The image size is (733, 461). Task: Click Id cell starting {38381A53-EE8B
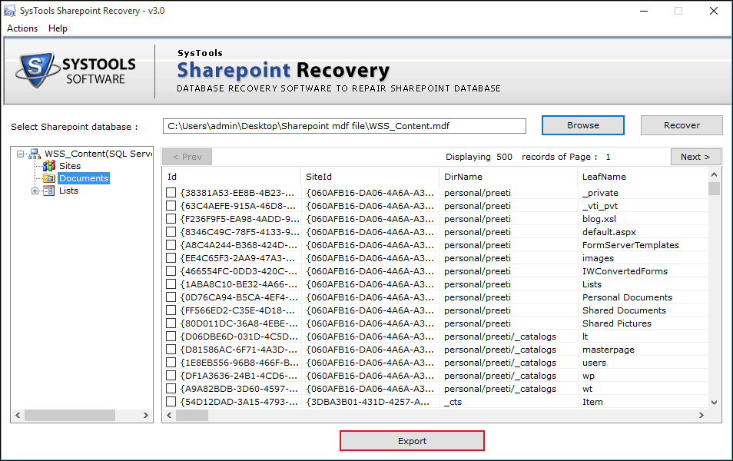pos(237,193)
